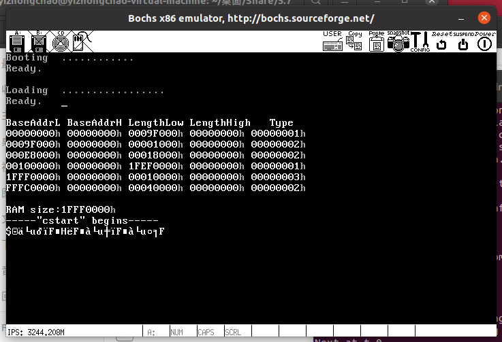Image resolution: width=502 pixels, height=342 pixels.
Task: Click the 1FEF0000h length value
Action: [155, 166]
